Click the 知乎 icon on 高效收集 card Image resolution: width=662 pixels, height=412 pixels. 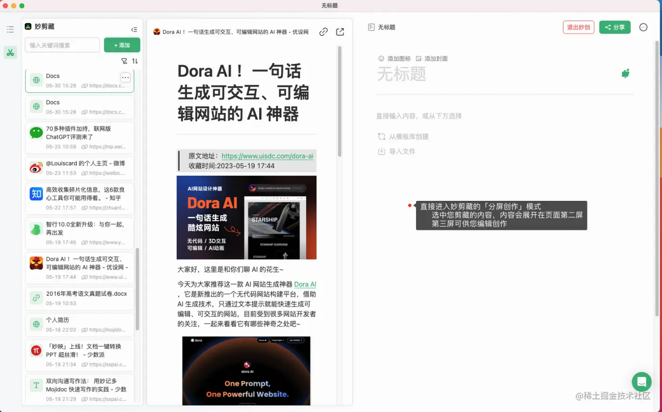coord(36,194)
